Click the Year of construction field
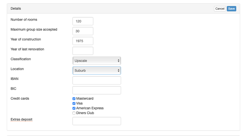Image resolution: width=244 pixels, height=136 pixels. [83, 41]
